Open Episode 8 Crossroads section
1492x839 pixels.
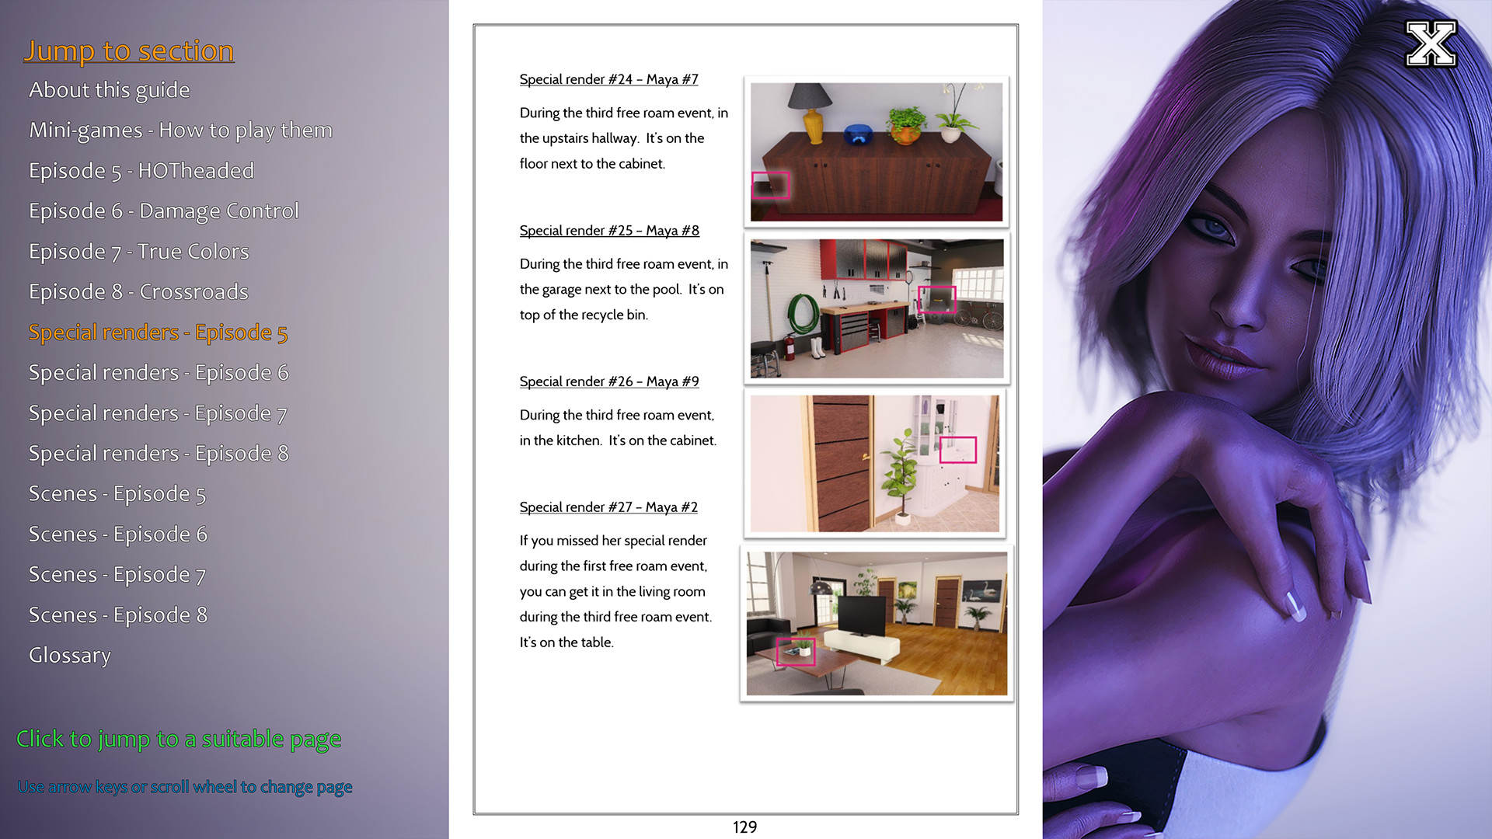(138, 292)
